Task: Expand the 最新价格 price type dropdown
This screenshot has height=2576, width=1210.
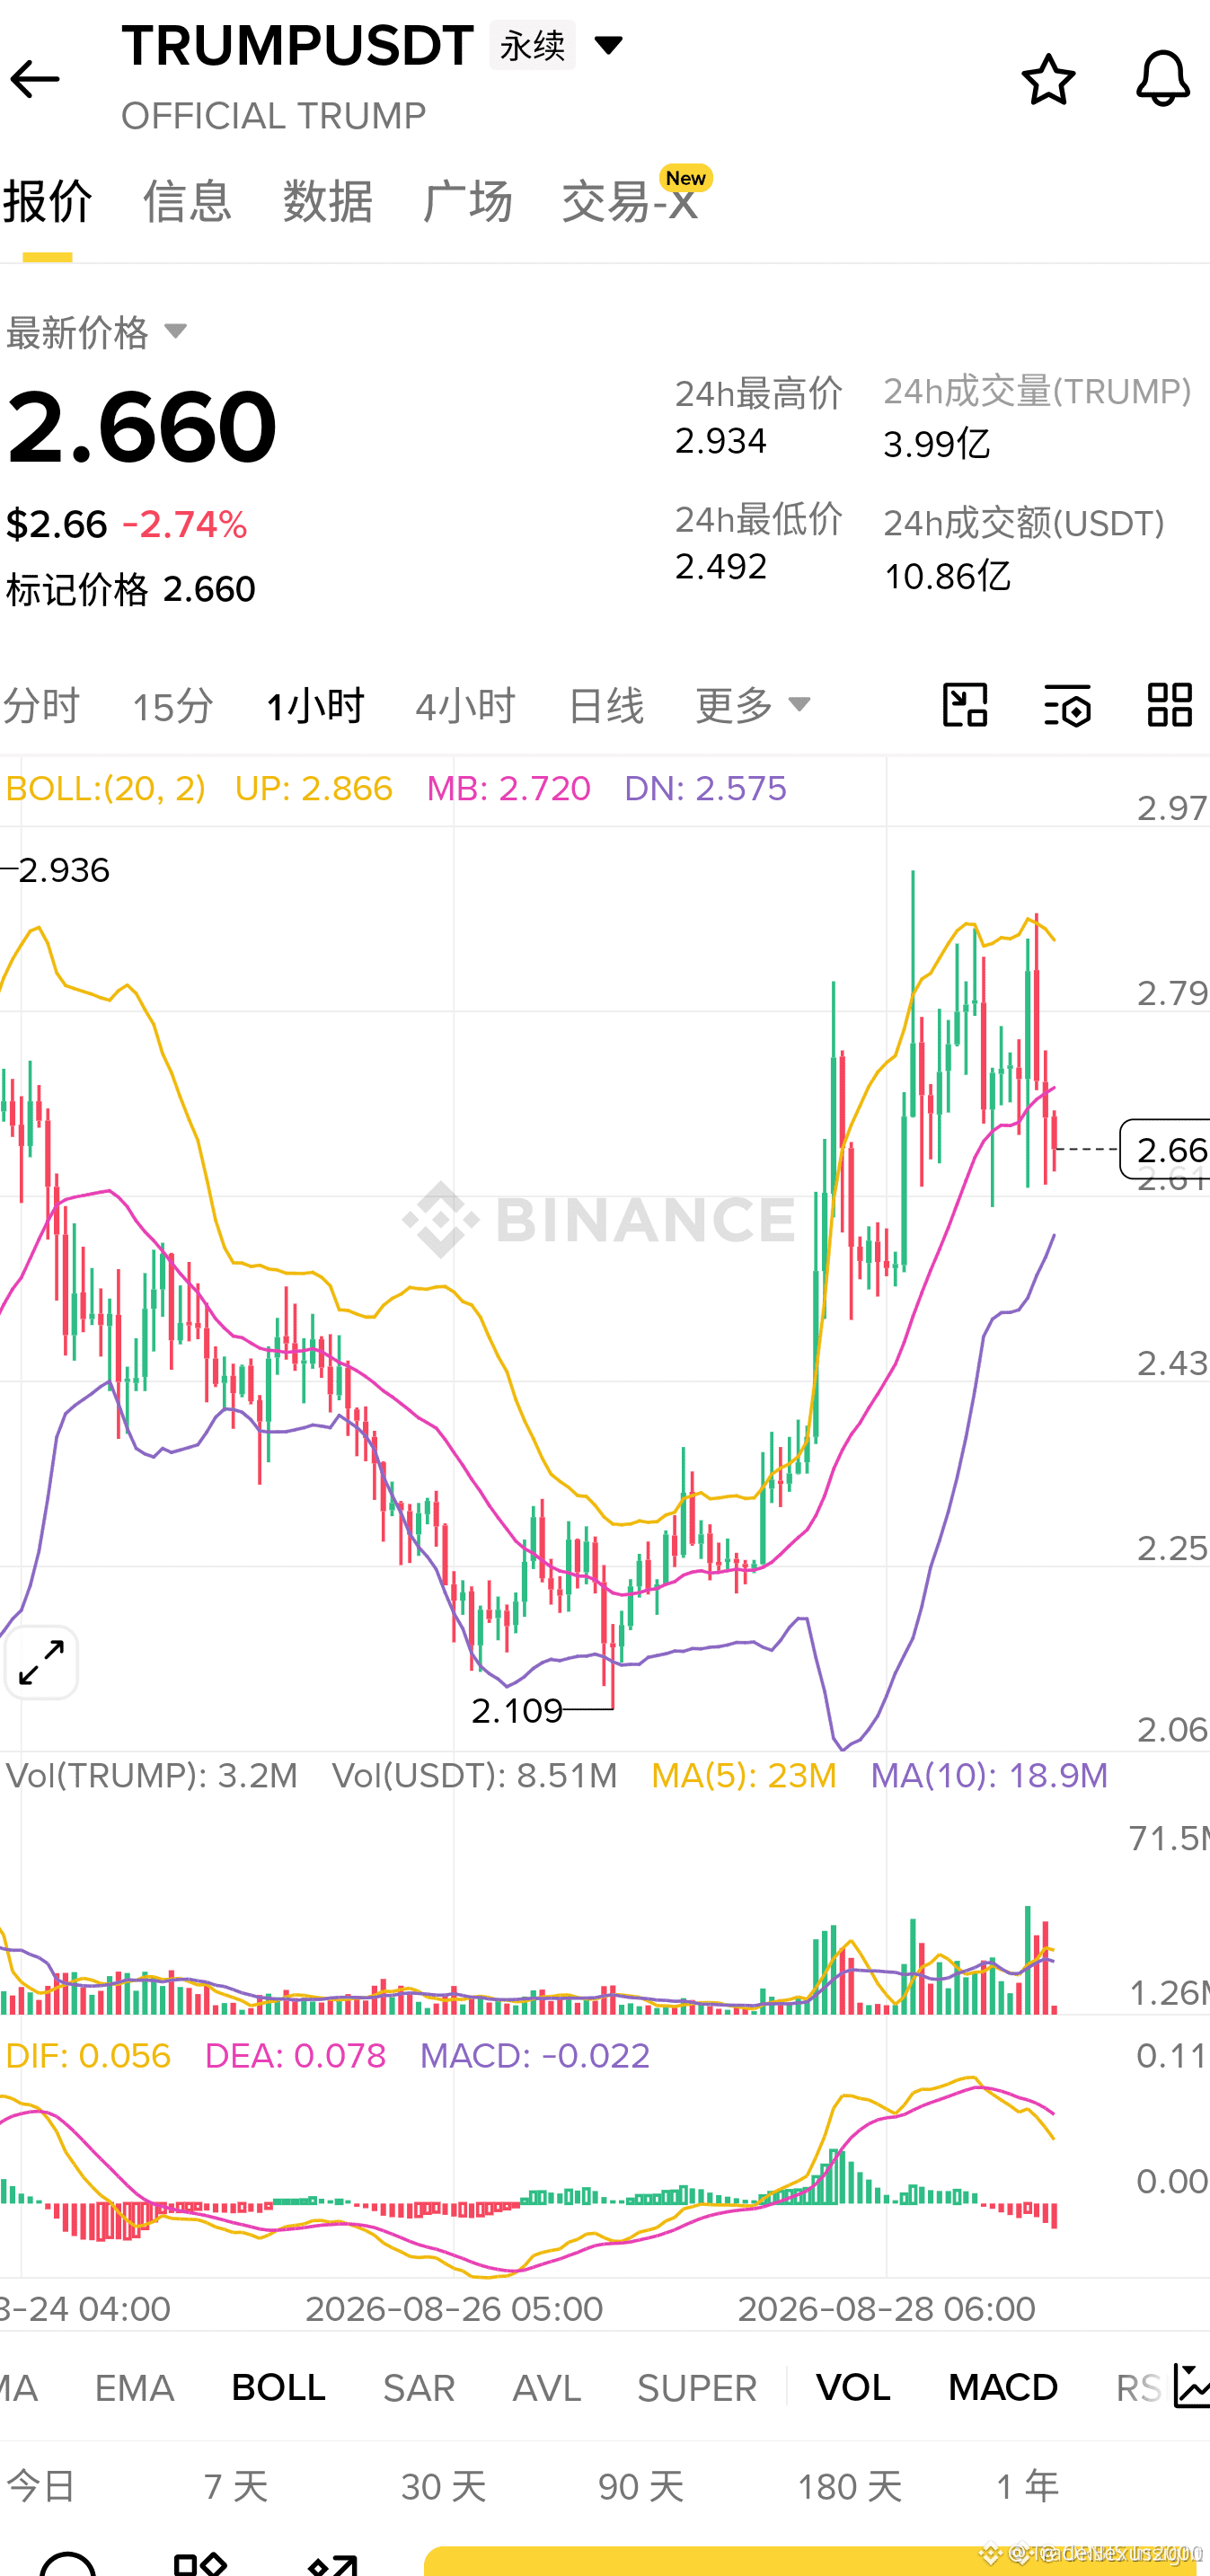Action: pos(175,331)
